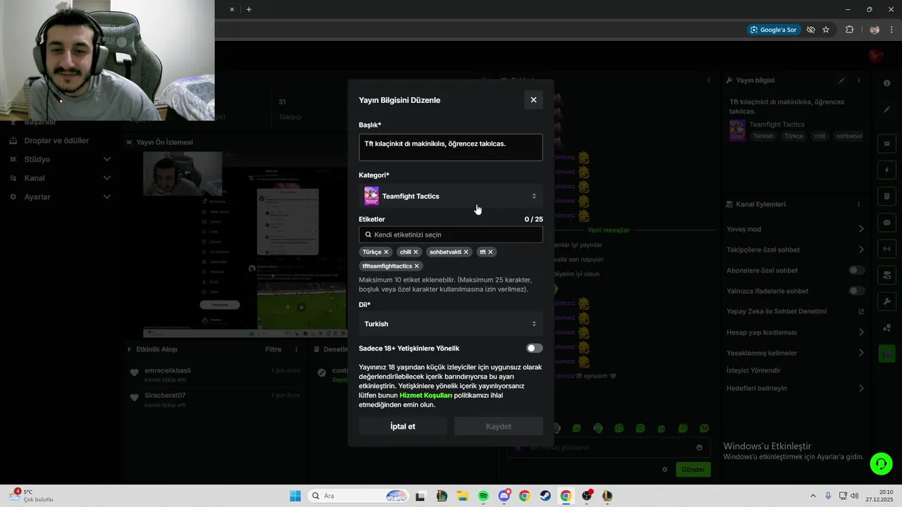Click the taskbar Ara search box

click(x=358, y=496)
